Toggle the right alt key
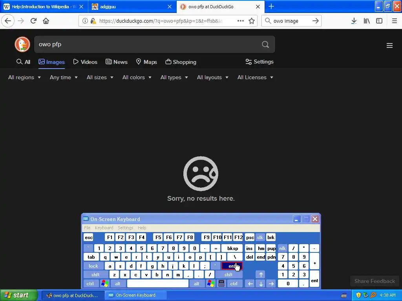 tap(196, 284)
